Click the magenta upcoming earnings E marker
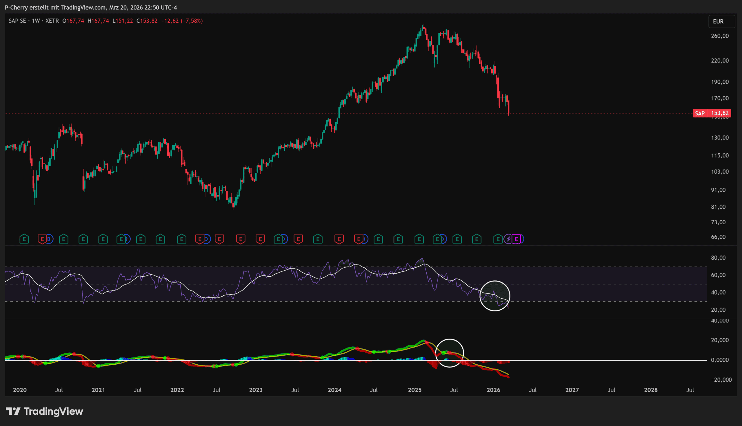Viewport: 742px width, 426px height. point(516,239)
